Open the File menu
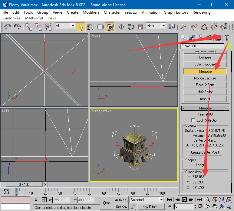Viewport: 234px width, 211px height. 5,12
